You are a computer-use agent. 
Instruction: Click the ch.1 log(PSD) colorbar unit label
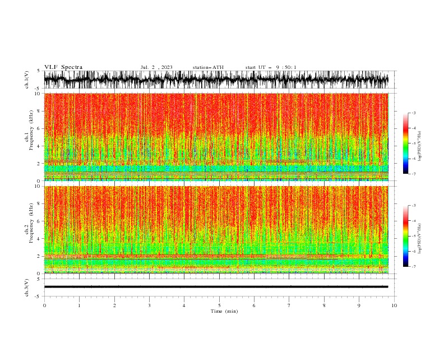(x=419, y=146)
